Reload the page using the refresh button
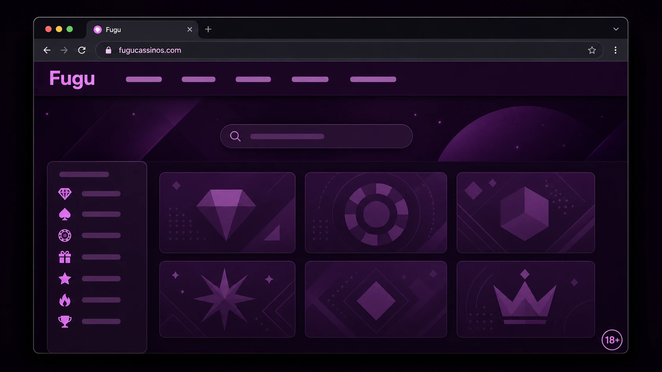 click(x=82, y=50)
